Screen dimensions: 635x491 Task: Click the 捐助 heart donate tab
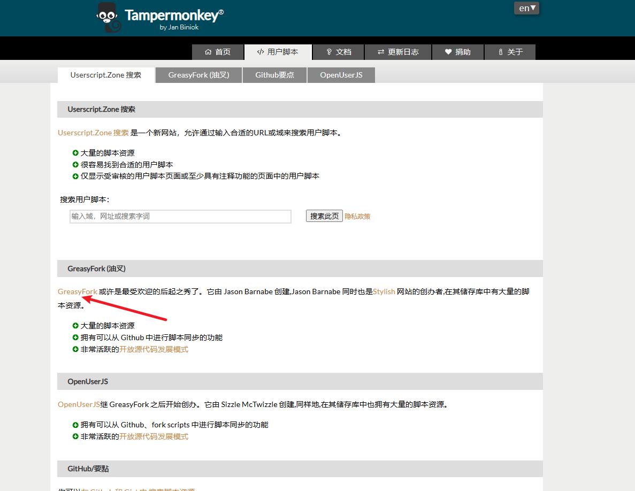click(x=458, y=52)
